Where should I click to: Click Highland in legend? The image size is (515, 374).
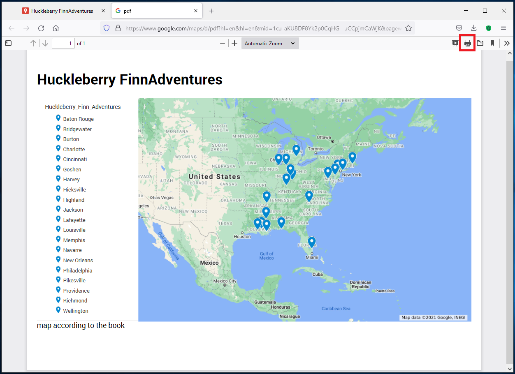tap(74, 200)
